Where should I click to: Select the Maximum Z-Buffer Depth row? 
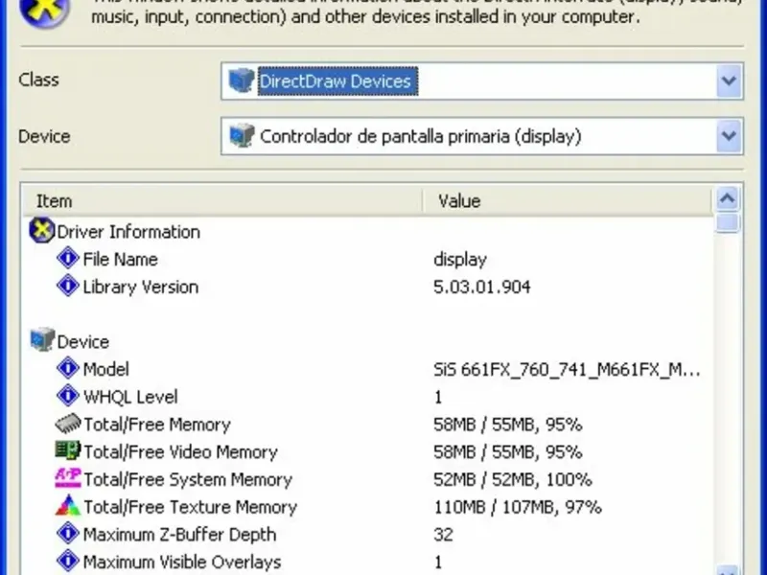pos(179,535)
